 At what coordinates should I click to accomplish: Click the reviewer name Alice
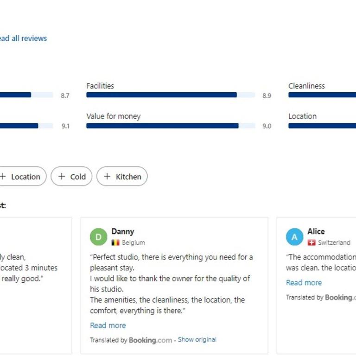pos(316,231)
